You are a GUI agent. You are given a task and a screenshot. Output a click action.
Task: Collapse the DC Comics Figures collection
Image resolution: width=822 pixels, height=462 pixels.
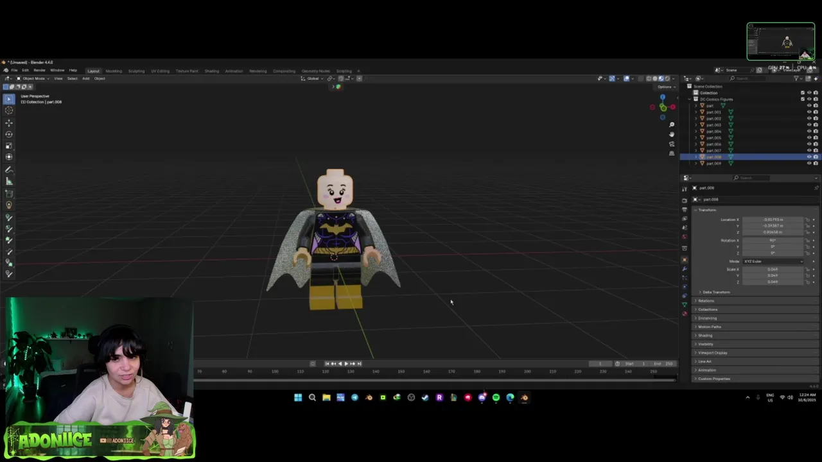coord(690,99)
